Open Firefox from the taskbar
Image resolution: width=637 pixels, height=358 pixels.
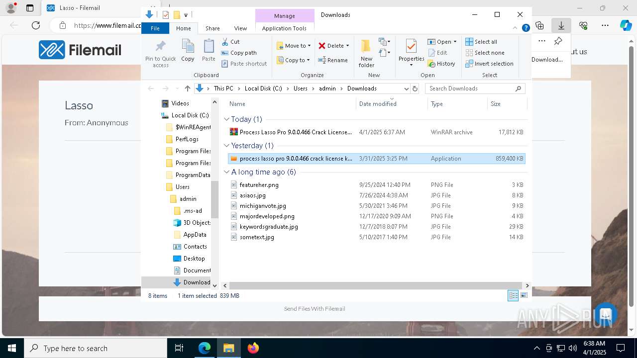pyautogui.click(x=253, y=348)
